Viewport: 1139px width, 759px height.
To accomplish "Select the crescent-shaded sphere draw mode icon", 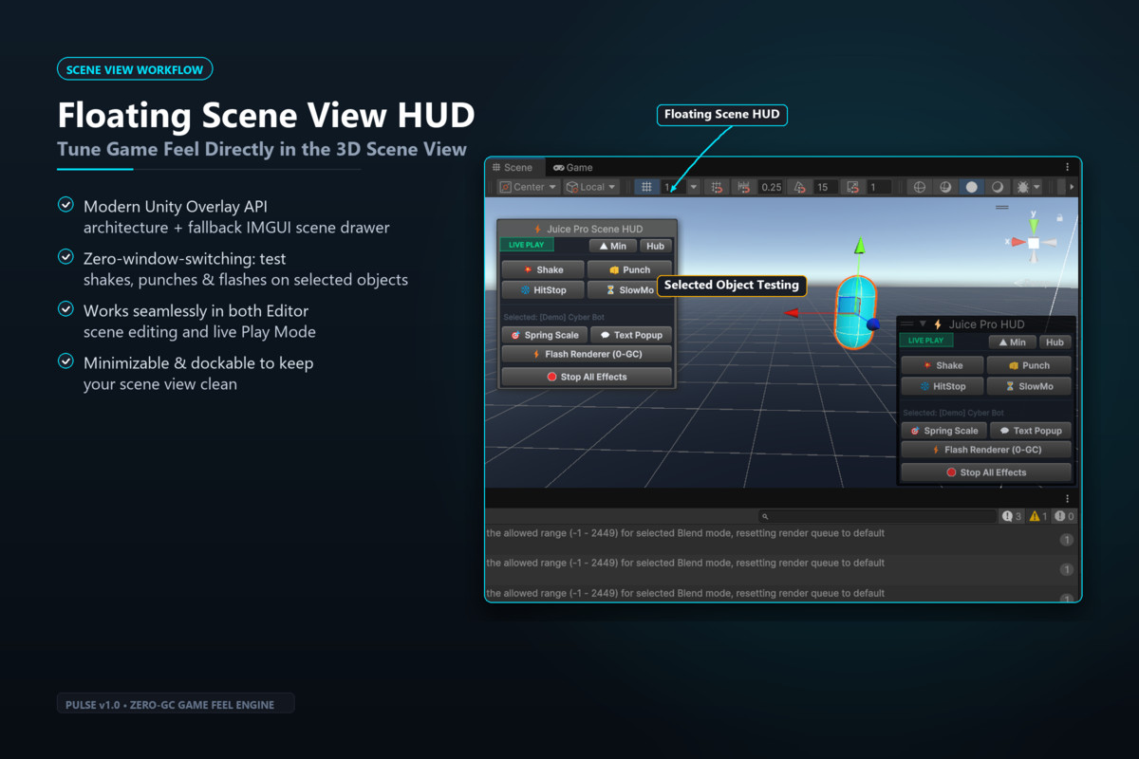I will [x=998, y=187].
